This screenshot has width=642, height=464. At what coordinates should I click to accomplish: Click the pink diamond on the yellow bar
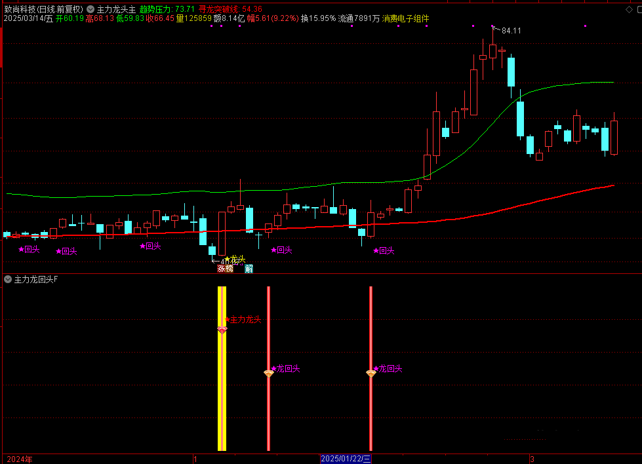coord(222,330)
